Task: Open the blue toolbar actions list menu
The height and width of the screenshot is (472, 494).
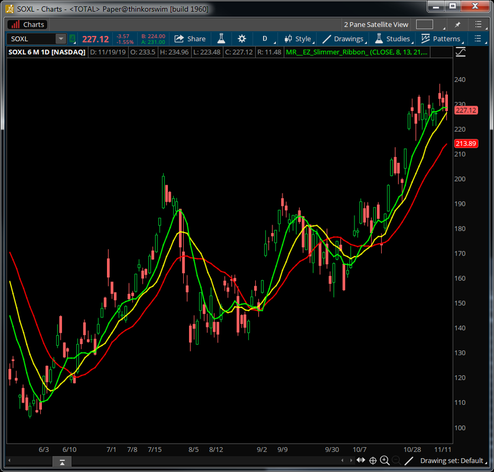Action: point(479,39)
